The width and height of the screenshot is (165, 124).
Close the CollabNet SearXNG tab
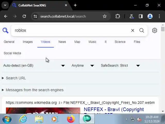pyautogui.click(x=66, y=5)
